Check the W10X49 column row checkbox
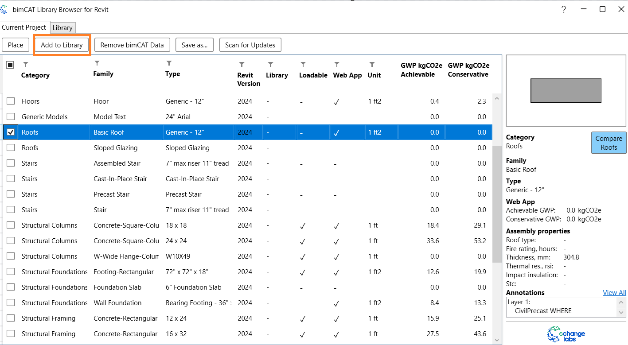The height and width of the screenshot is (345, 628). point(11,256)
